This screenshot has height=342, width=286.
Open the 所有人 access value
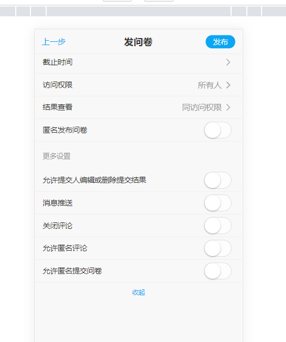click(210, 85)
